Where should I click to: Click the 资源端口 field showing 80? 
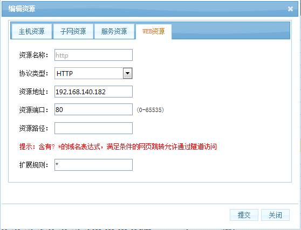pyautogui.click(x=93, y=109)
